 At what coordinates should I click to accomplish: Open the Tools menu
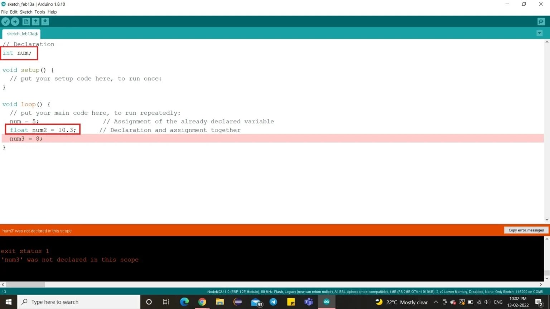pos(40,12)
